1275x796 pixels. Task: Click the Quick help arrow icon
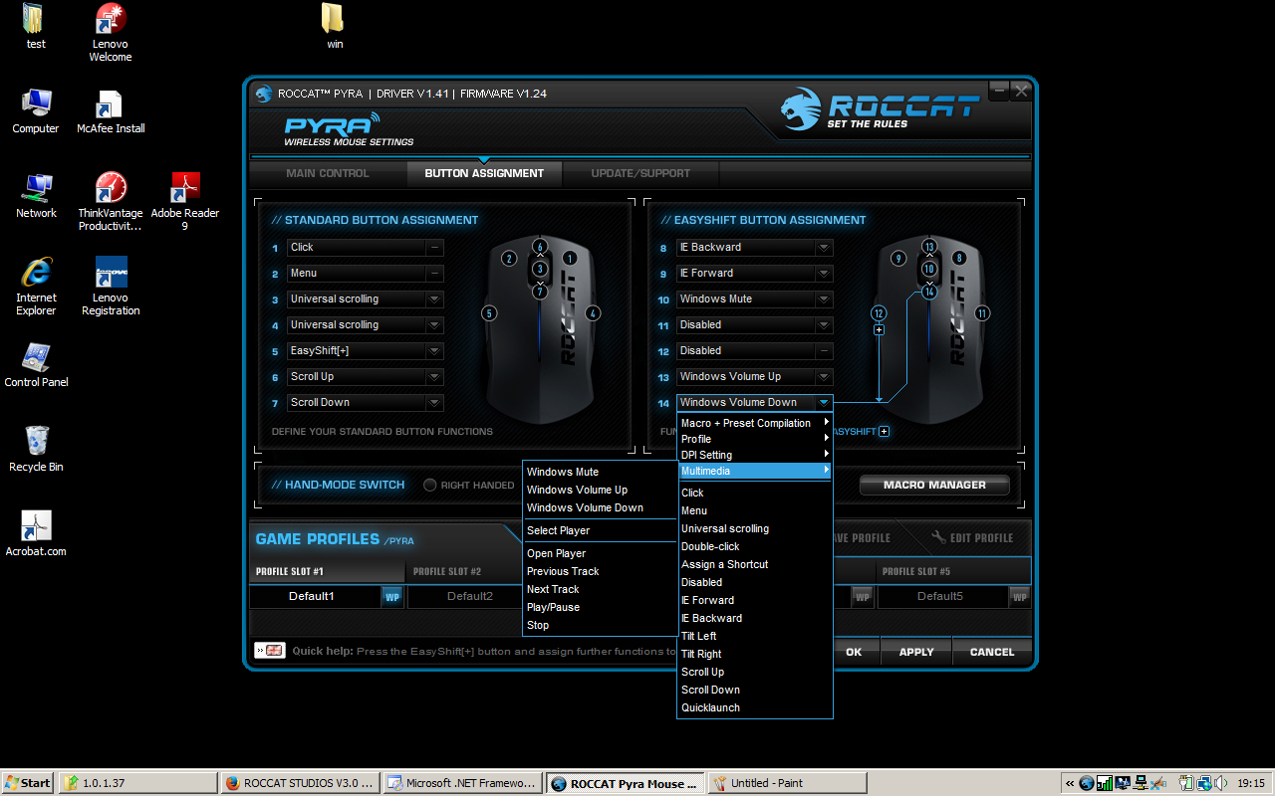tap(270, 651)
